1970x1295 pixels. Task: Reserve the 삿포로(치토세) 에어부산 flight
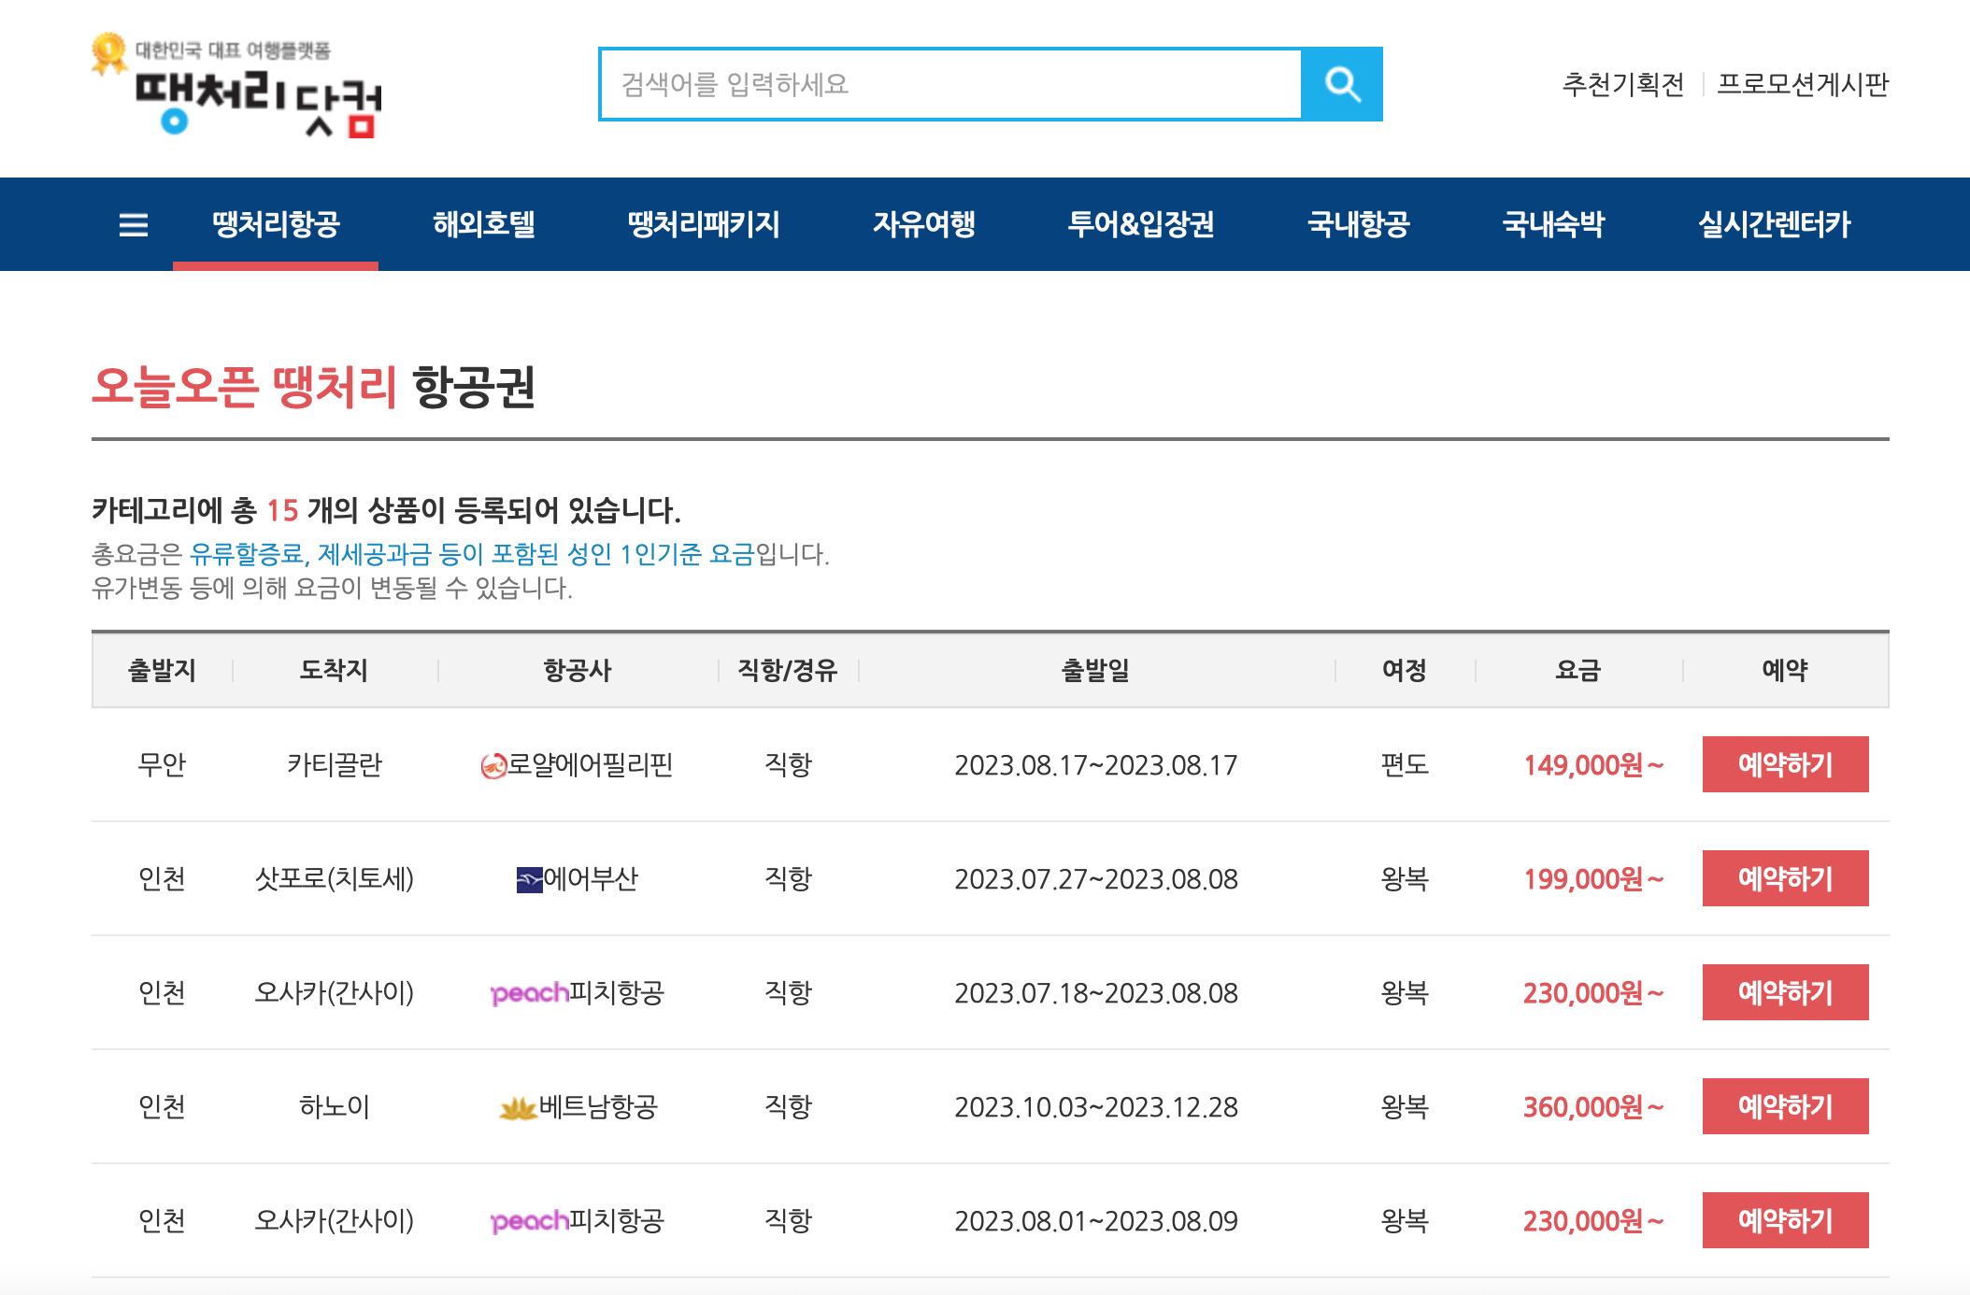pyautogui.click(x=1785, y=878)
